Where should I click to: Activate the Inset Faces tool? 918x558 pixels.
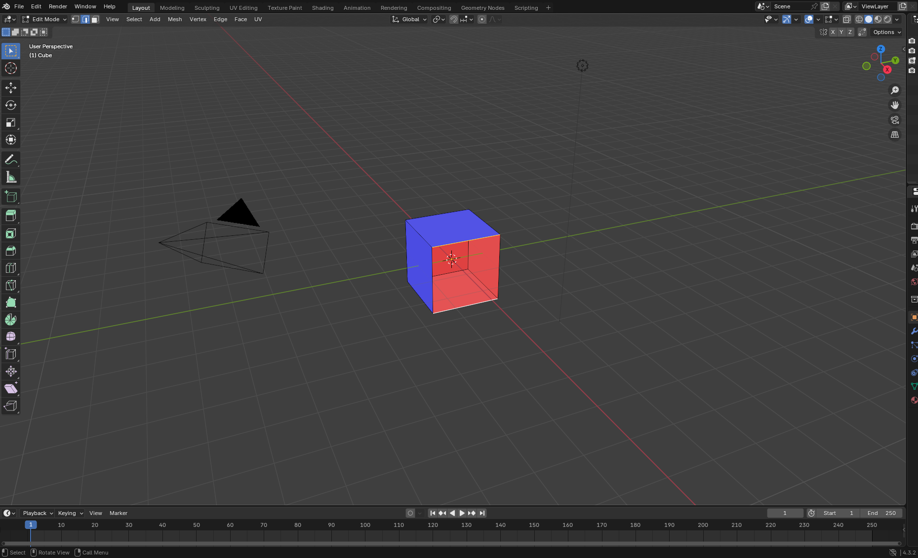[11, 233]
